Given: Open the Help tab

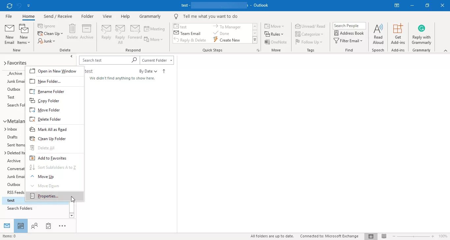Looking at the screenshot, I should tap(125, 16).
